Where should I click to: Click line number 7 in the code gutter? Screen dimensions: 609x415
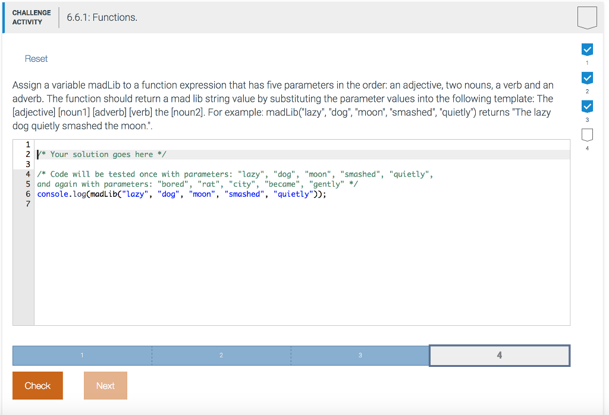click(x=27, y=204)
